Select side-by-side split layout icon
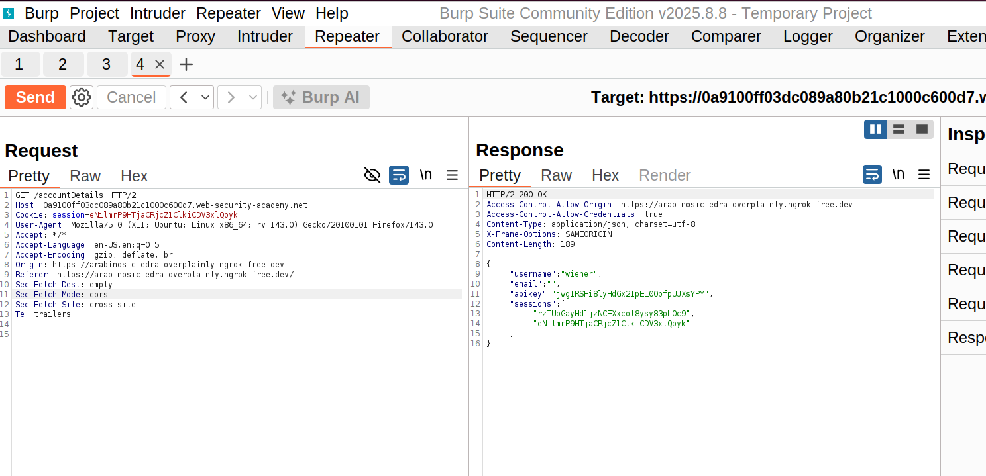Screen dimensions: 986x476 875,129
